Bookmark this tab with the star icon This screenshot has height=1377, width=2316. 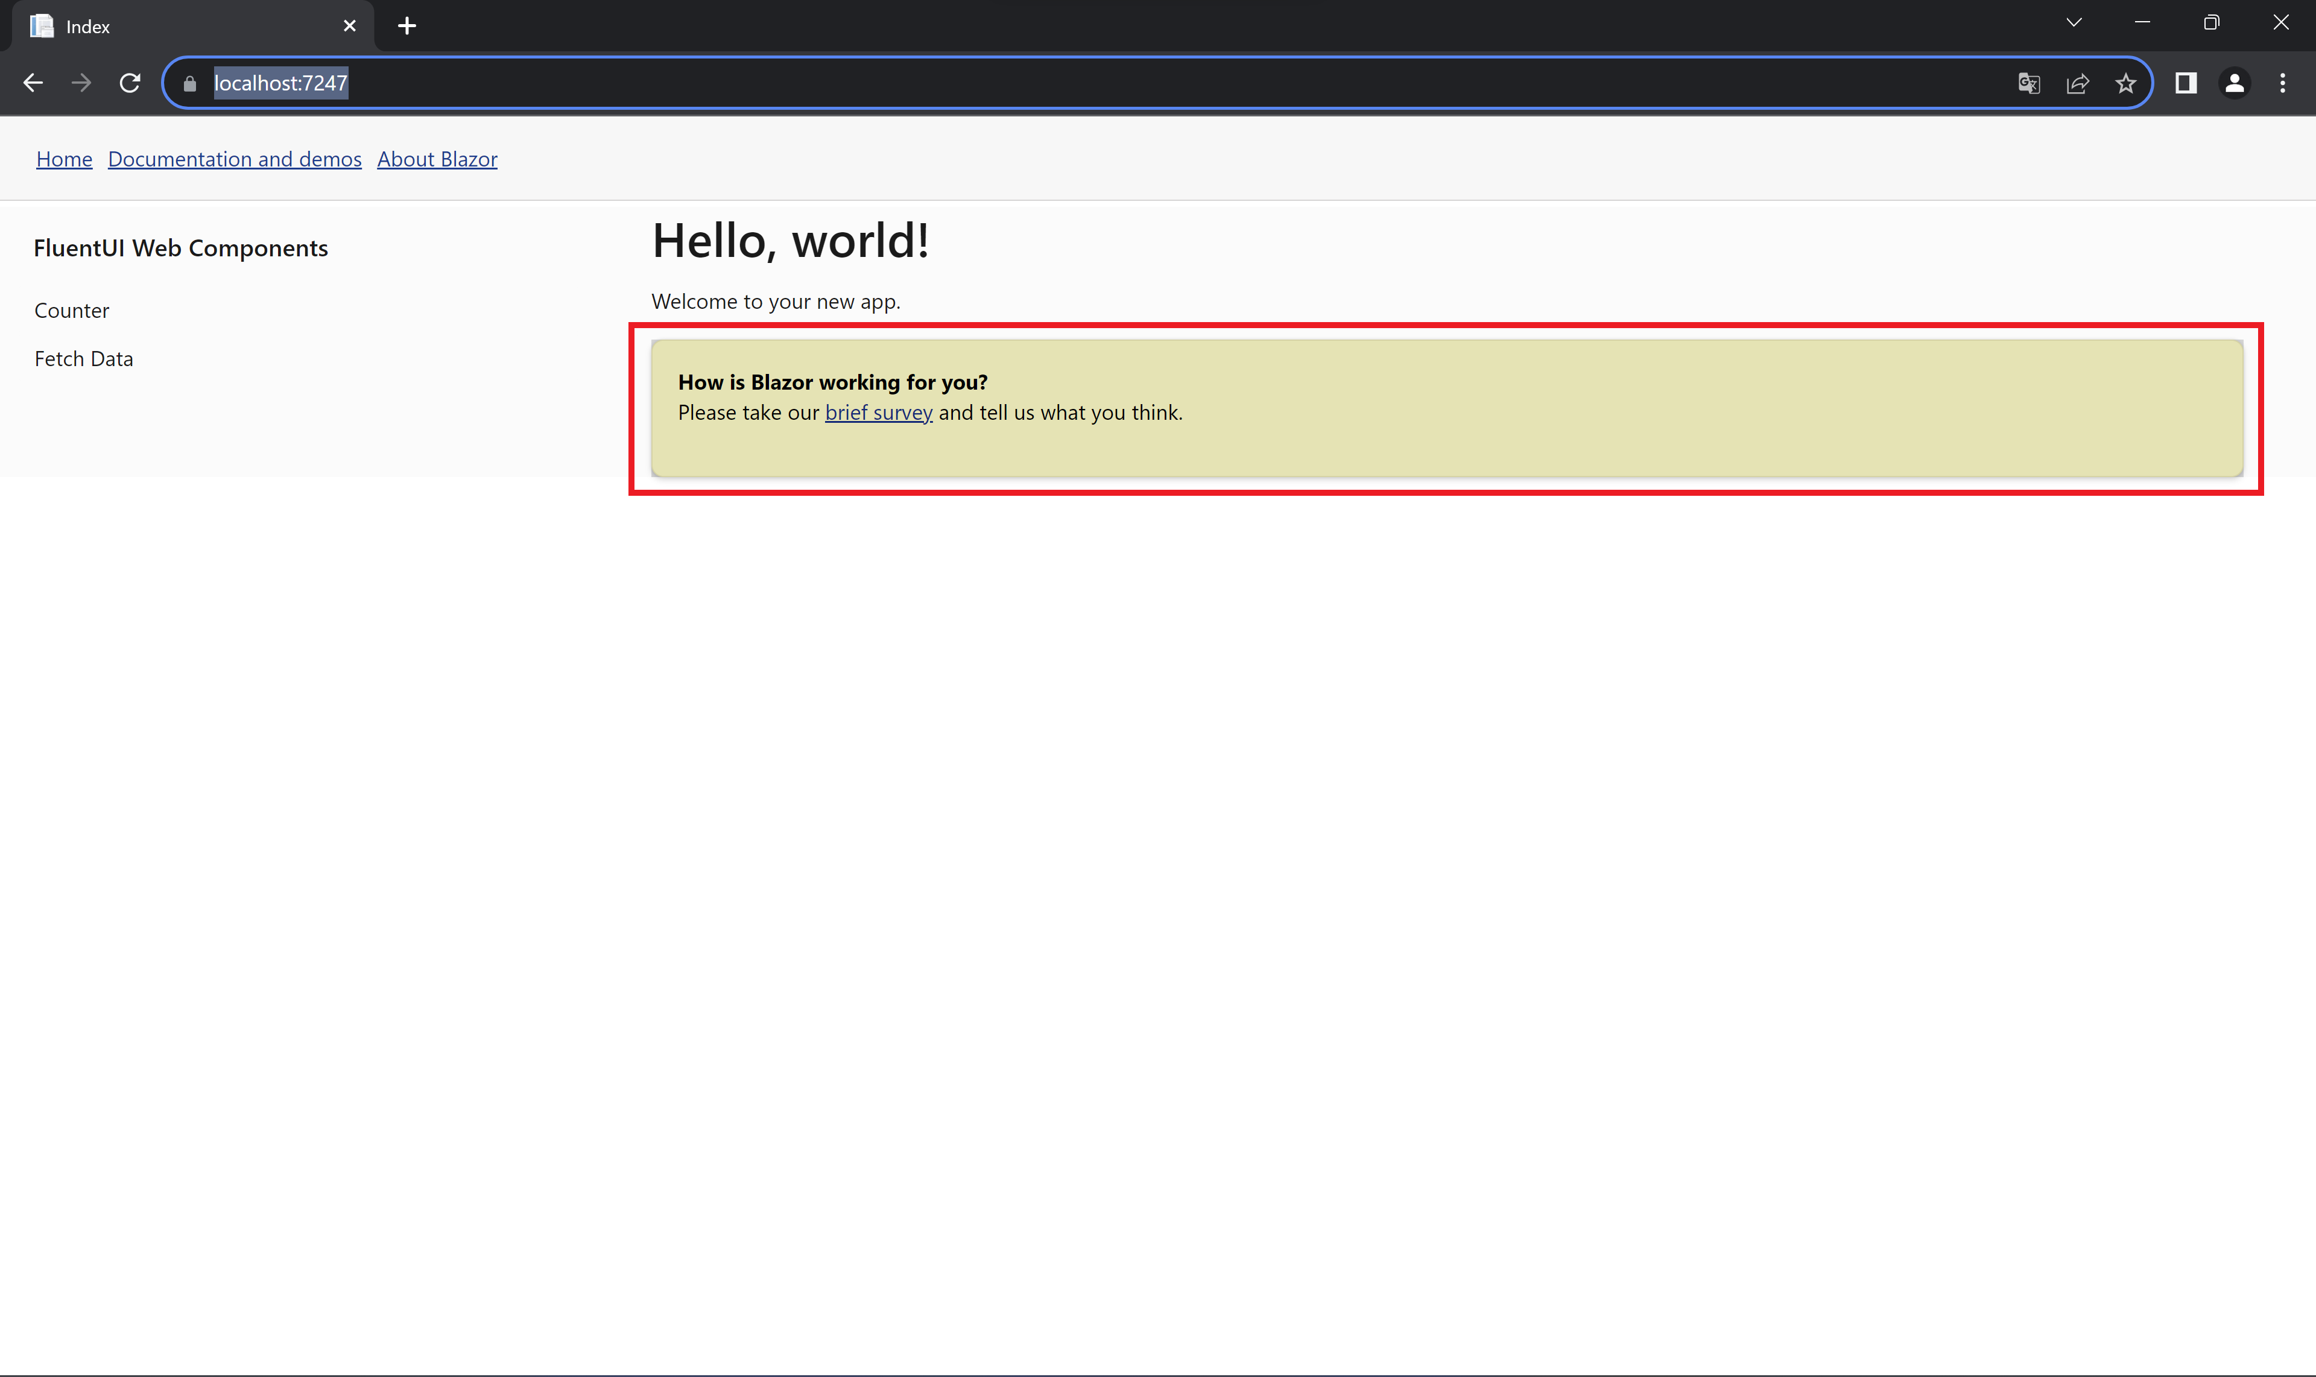(2126, 83)
